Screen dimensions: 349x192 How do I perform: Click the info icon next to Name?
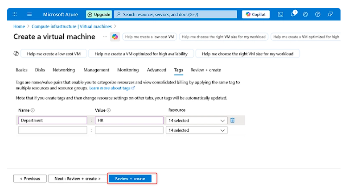coord(33,110)
